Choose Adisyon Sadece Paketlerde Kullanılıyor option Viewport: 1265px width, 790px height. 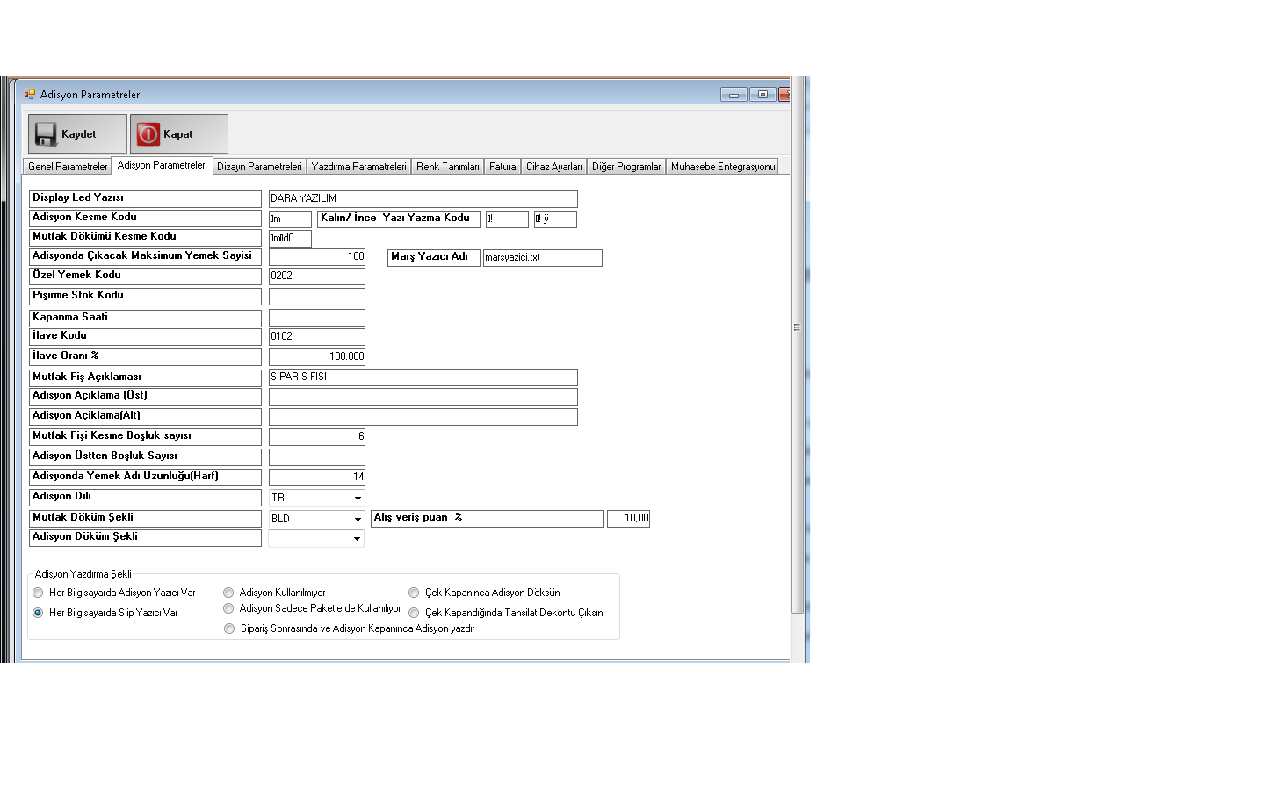(228, 608)
